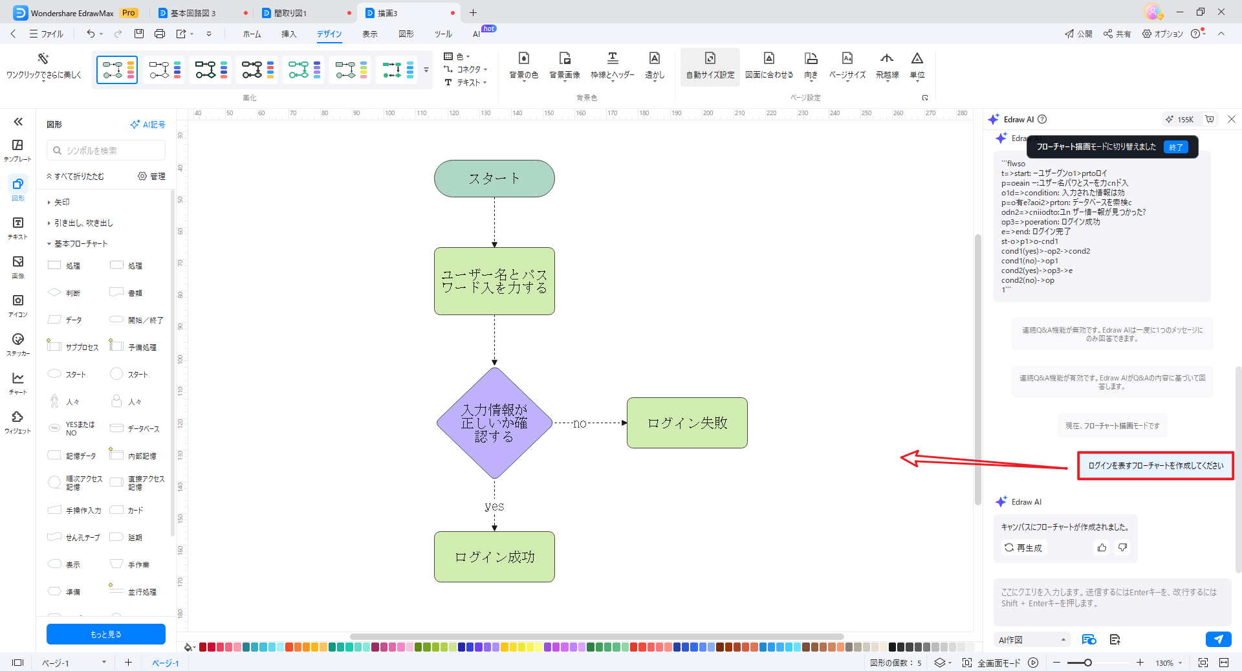Open the 画像 sidebar panel
This screenshot has height=671, width=1242.
pyautogui.click(x=17, y=267)
